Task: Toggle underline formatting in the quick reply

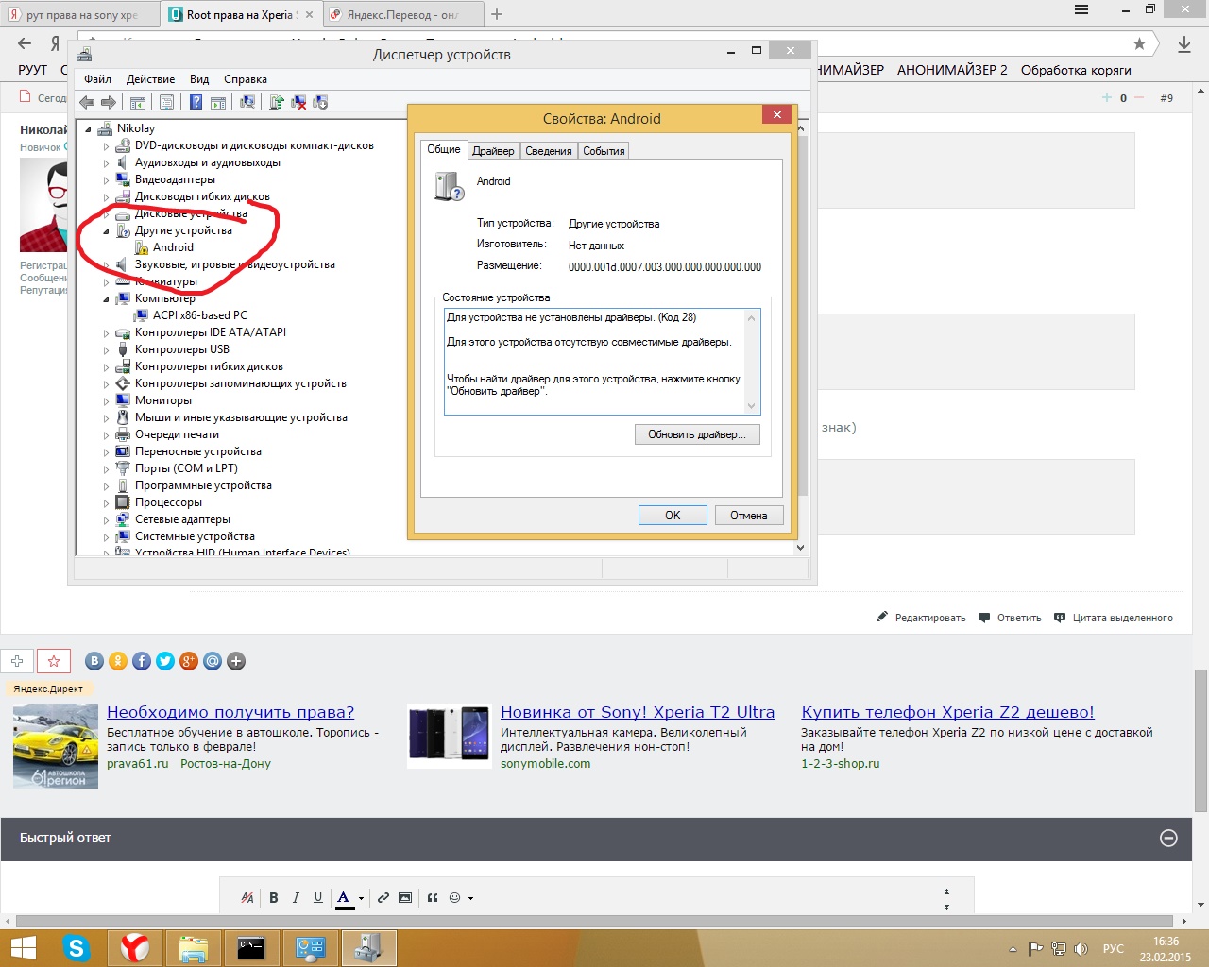Action: (x=318, y=898)
